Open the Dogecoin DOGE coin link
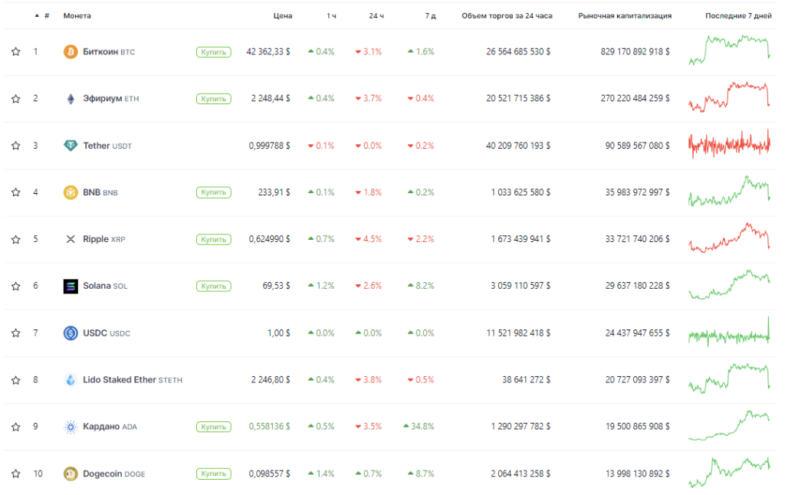 (113, 474)
